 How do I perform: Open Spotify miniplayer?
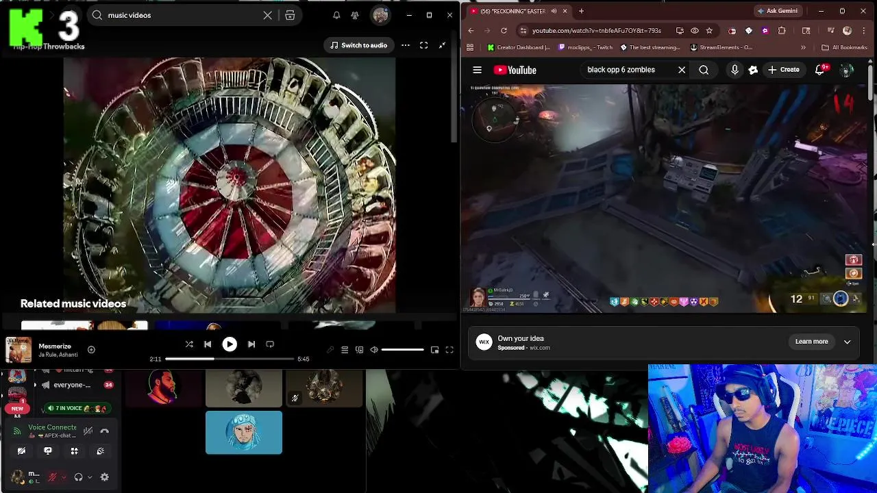pyautogui.click(x=434, y=350)
